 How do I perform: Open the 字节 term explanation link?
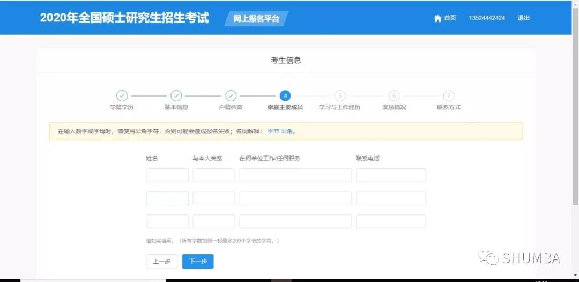pyautogui.click(x=273, y=131)
